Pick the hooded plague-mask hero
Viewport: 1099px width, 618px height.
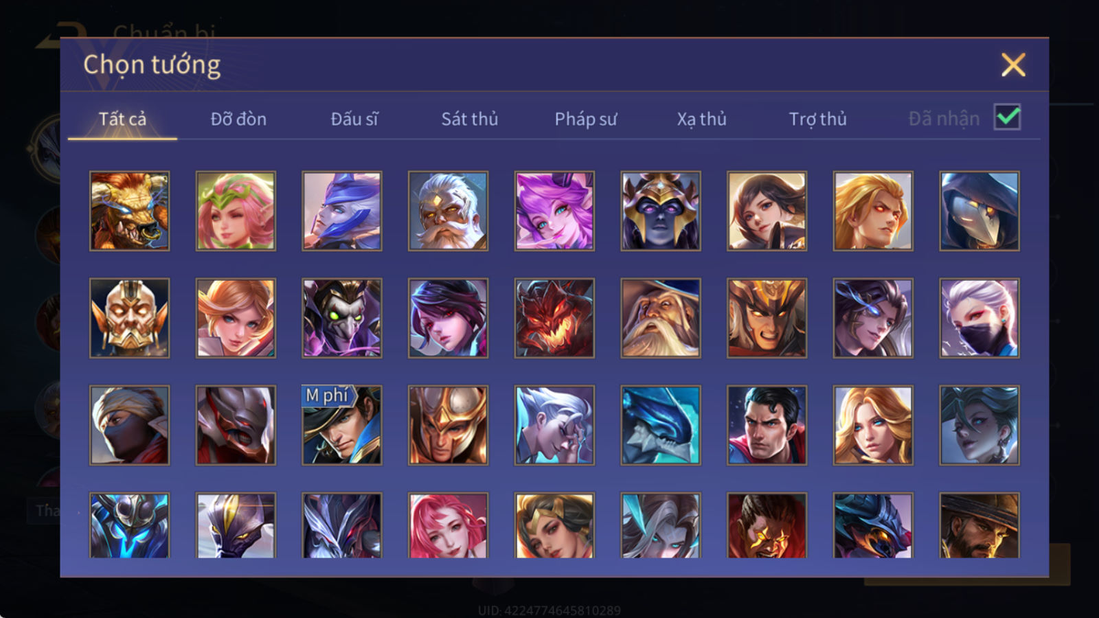pos(979,211)
